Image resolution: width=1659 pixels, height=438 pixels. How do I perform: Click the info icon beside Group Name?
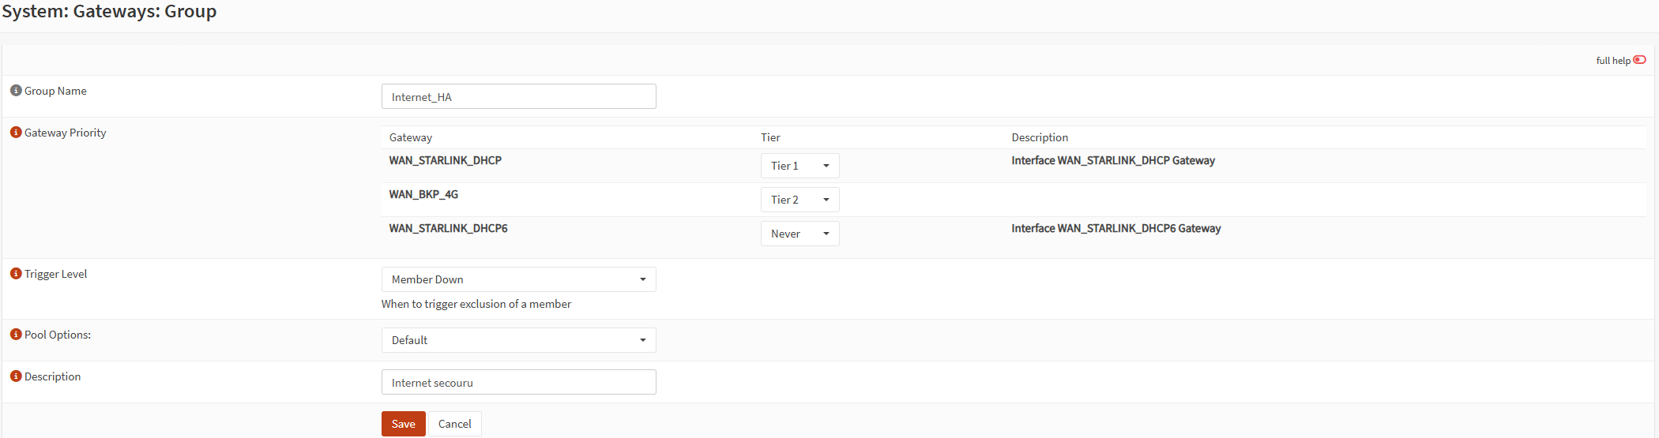(16, 91)
